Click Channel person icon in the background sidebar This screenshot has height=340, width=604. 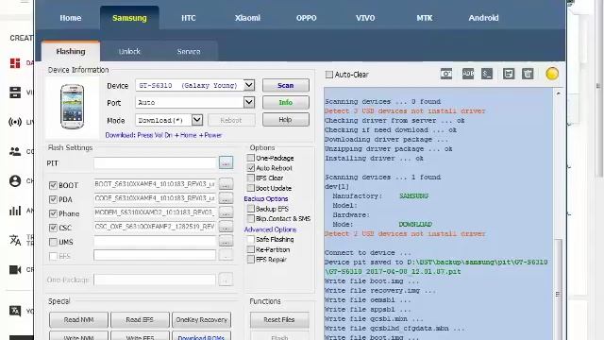[x=15, y=180]
